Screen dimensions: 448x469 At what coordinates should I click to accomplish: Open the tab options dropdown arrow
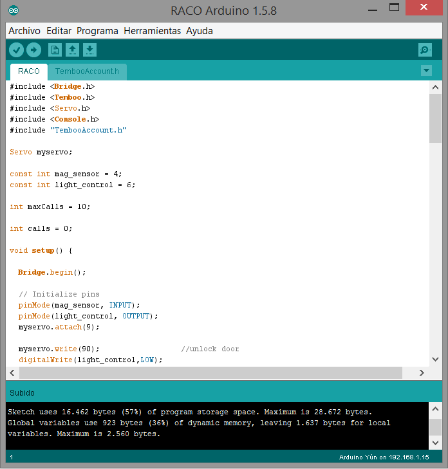(426, 71)
